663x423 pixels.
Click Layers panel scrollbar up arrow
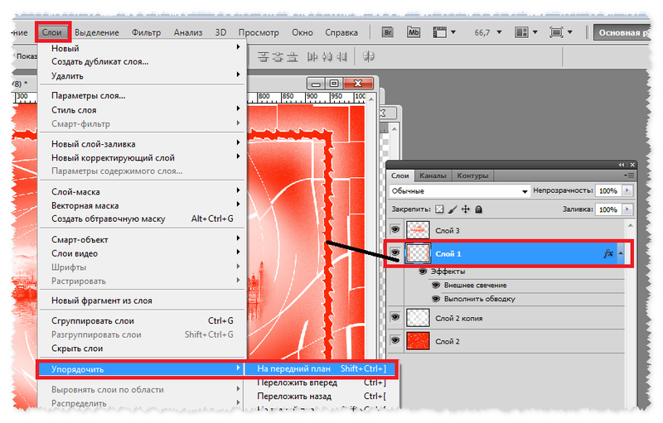pos(630,226)
